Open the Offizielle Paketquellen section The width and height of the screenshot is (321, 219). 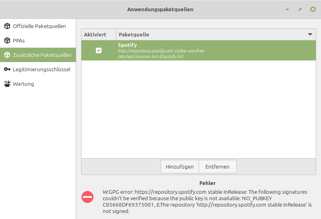[x=39, y=26]
